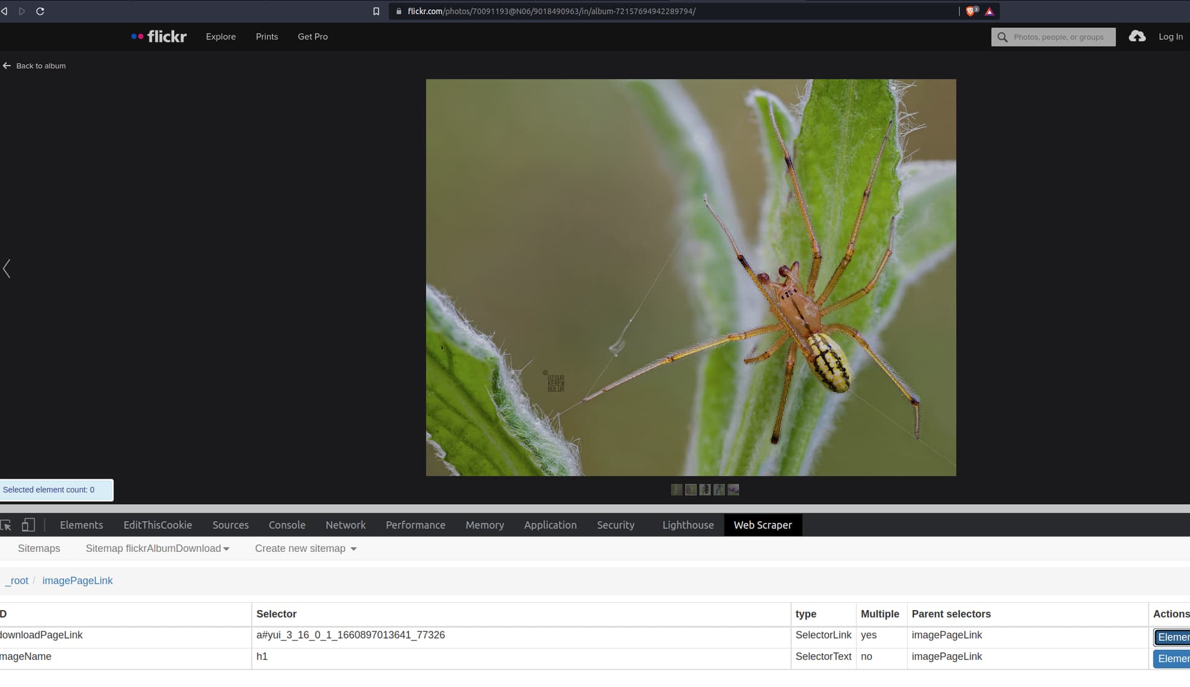Expand the Sitemap flickrAlbumDownload dropdown
Screen dimensions: 1190x687
pyautogui.click(x=157, y=549)
